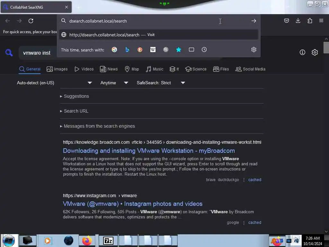This screenshot has width=329, height=247.
Task: Open SearXNG preferences gear icon
Action: (315, 52)
